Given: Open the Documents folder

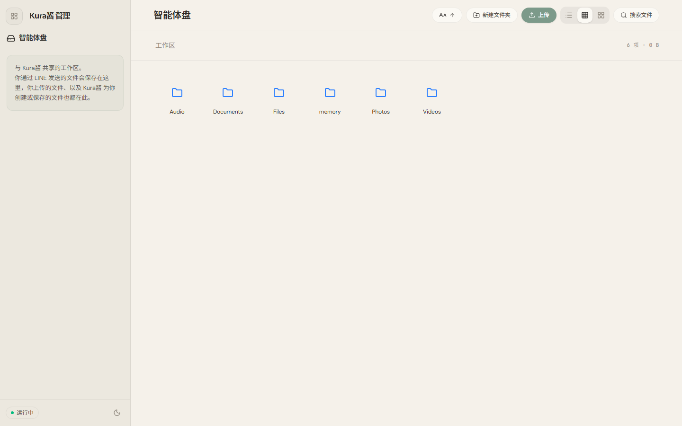Looking at the screenshot, I should pyautogui.click(x=228, y=100).
